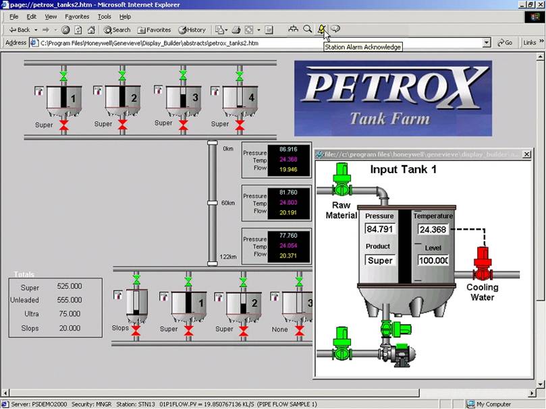The width and height of the screenshot is (546, 409).
Task: Click the vertical scrollbar down arrow
Action: (541, 384)
